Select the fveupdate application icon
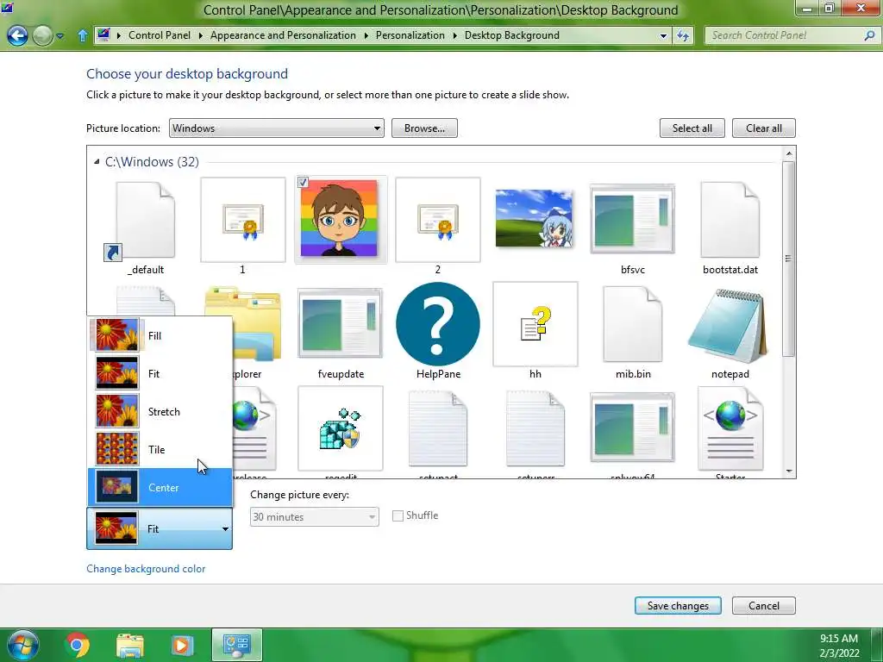This screenshot has height=662, width=883. click(340, 323)
